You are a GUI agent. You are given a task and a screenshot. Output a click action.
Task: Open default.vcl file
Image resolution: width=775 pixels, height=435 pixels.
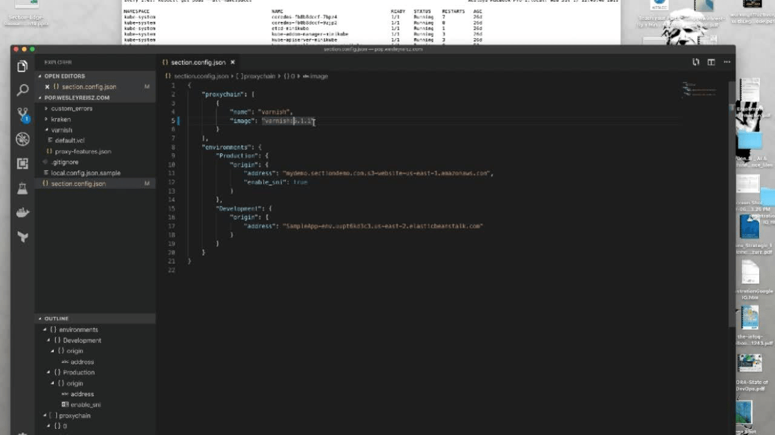click(x=70, y=140)
